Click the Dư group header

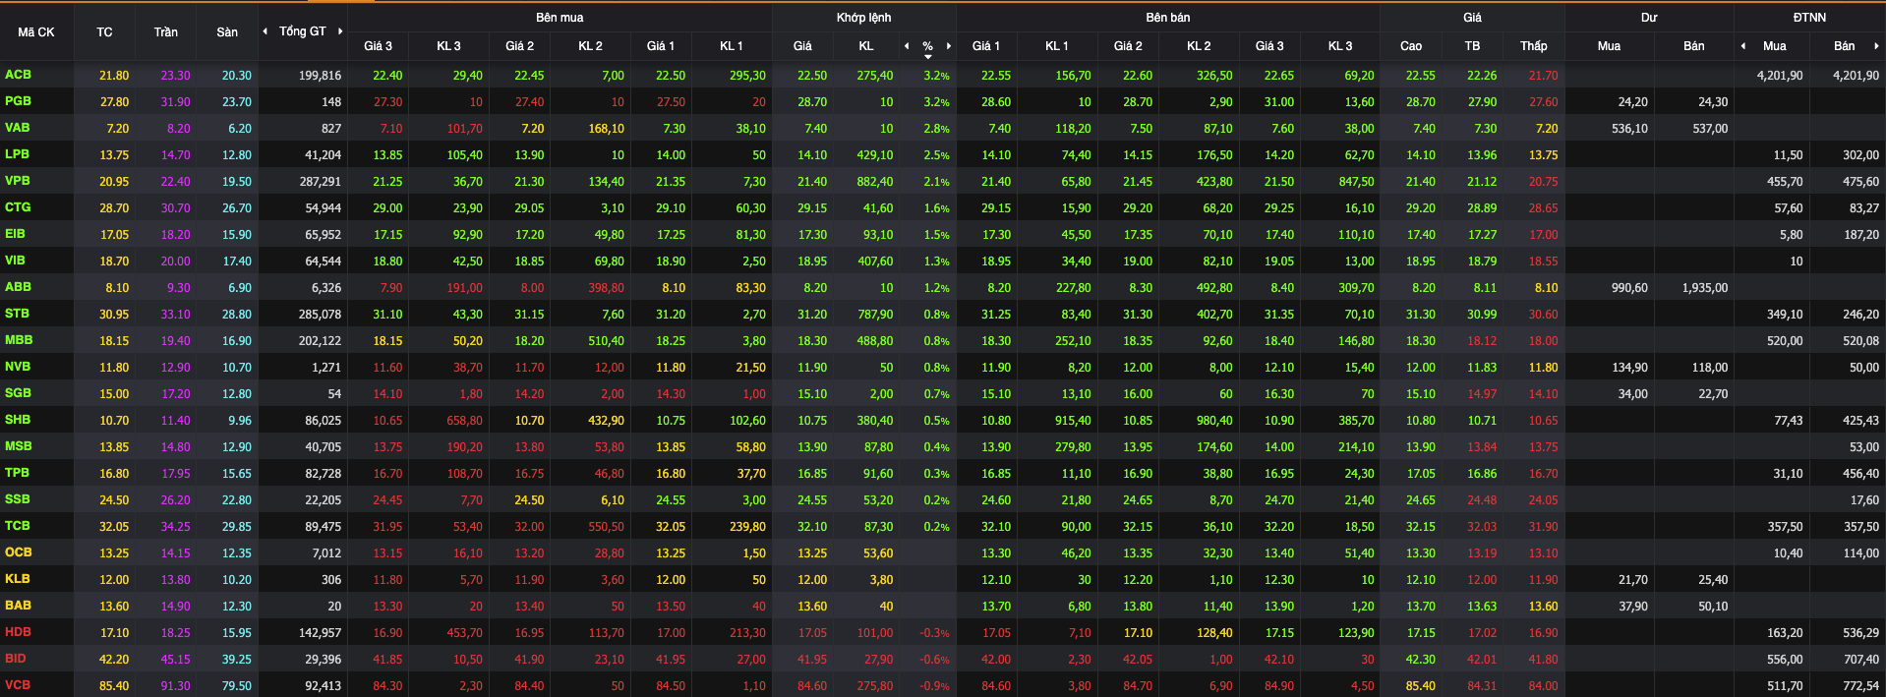(1649, 18)
